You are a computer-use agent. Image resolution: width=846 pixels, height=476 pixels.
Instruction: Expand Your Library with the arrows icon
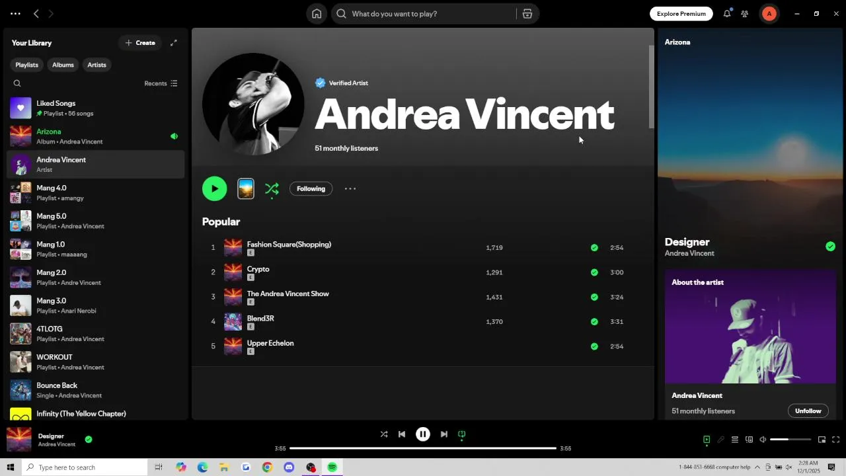point(174,43)
